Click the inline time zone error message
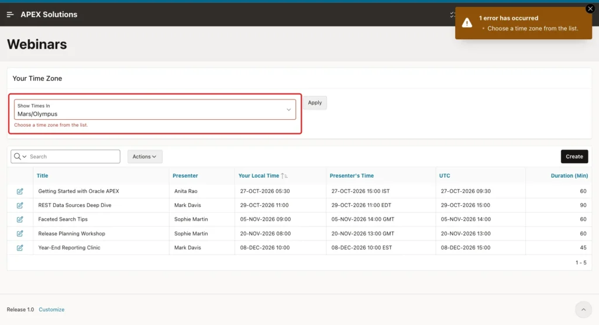599x325 pixels. 51,125
